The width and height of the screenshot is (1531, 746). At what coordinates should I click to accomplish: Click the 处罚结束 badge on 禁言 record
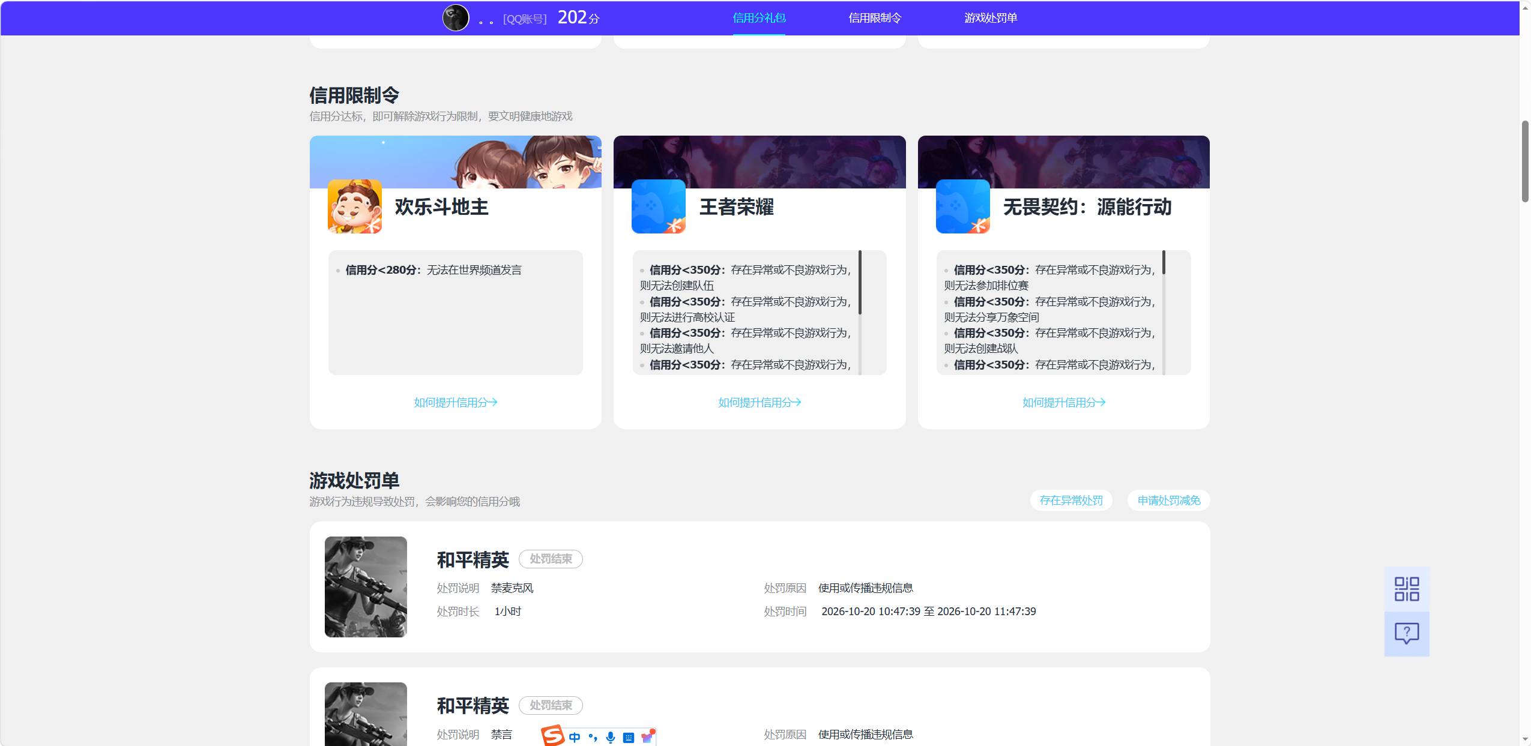551,706
